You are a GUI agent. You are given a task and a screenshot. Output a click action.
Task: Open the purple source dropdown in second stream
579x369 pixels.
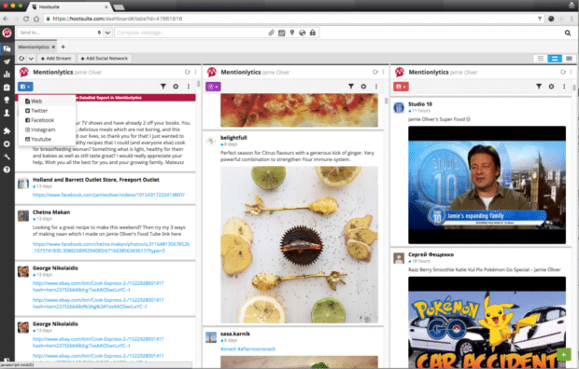click(x=213, y=87)
